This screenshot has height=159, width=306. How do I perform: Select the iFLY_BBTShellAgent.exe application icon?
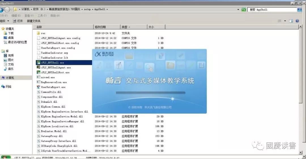39,67
